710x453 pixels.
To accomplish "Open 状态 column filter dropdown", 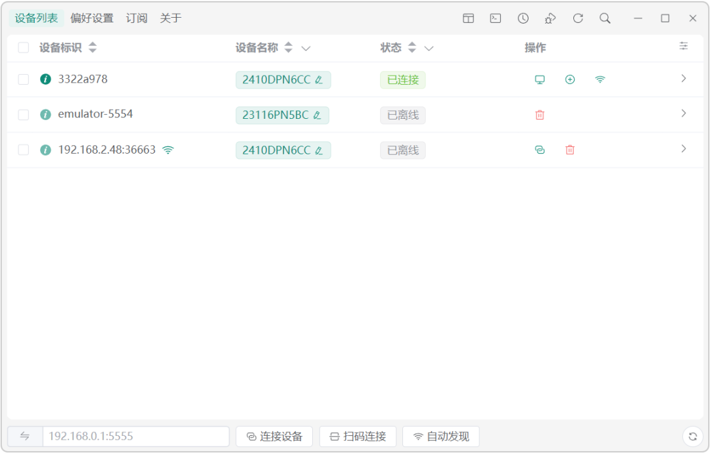I will click(429, 49).
